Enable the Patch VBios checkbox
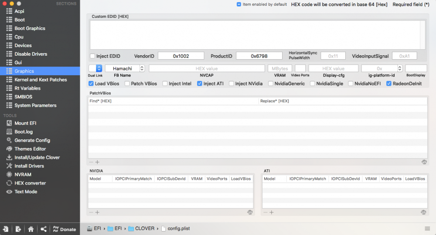The height and width of the screenshot is (235, 436). click(127, 84)
